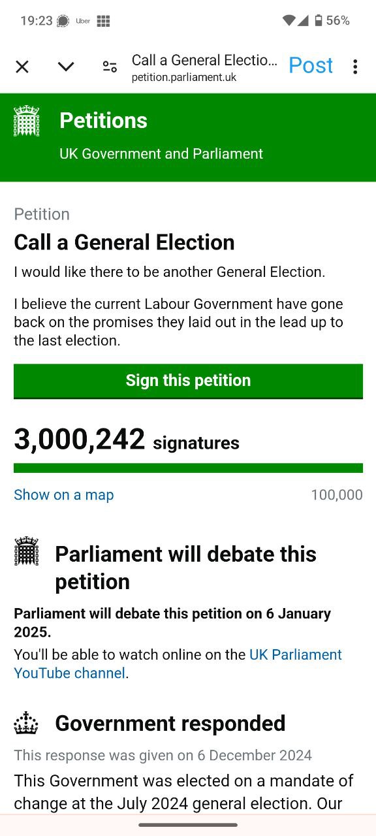Tap the Wi-Fi signal icon in status bar
376x836 pixels.
(x=289, y=21)
